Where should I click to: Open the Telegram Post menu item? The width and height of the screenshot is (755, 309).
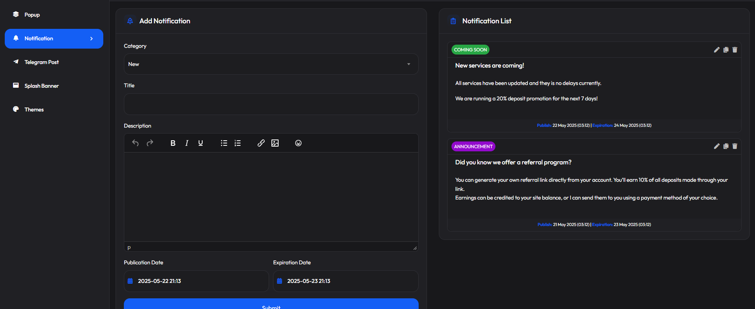[54, 62]
